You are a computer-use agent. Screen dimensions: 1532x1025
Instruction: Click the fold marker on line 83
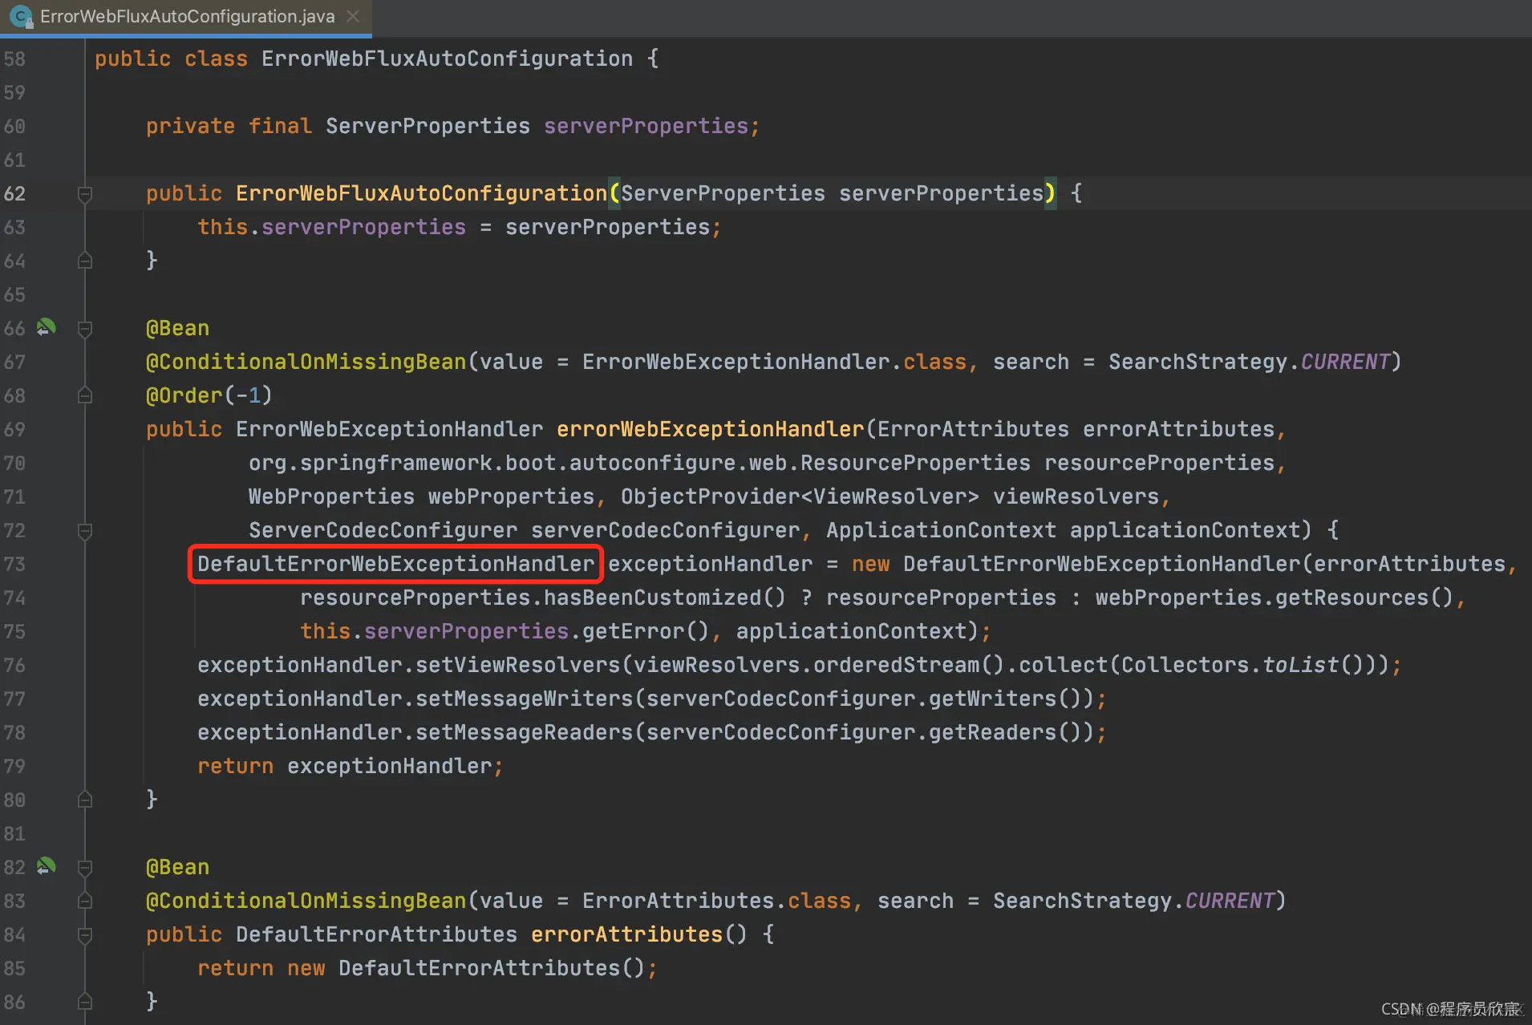[x=84, y=901]
